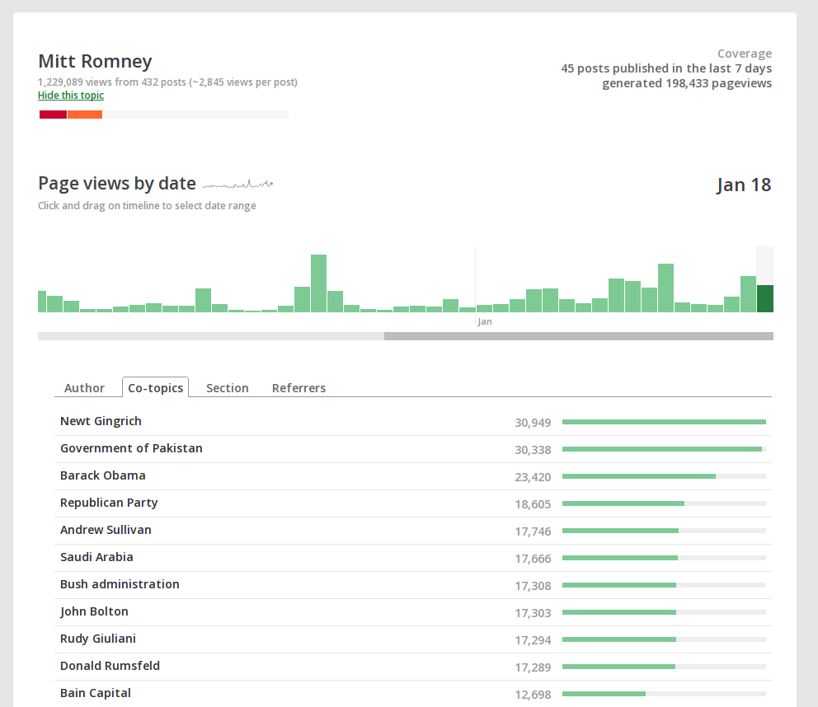Click the Government of Pakistan value 30,338

pos(533,450)
